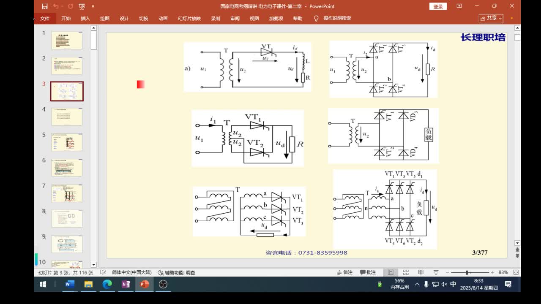Open the 审阅 tab
The height and width of the screenshot is (304, 541).
[235, 19]
